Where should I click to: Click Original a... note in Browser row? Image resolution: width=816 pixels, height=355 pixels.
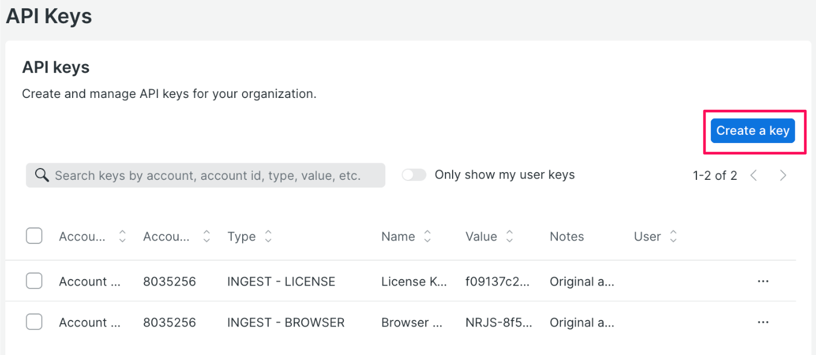tap(582, 322)
